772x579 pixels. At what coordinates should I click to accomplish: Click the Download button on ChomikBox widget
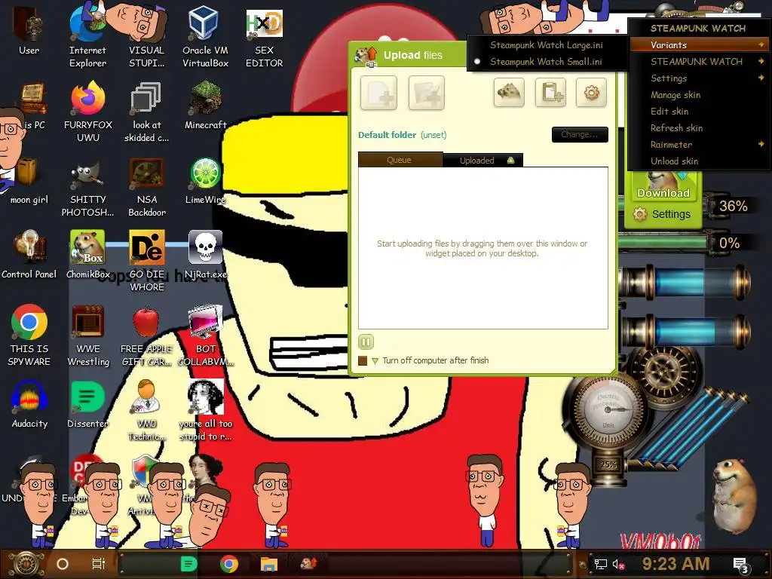pos(663,187)
